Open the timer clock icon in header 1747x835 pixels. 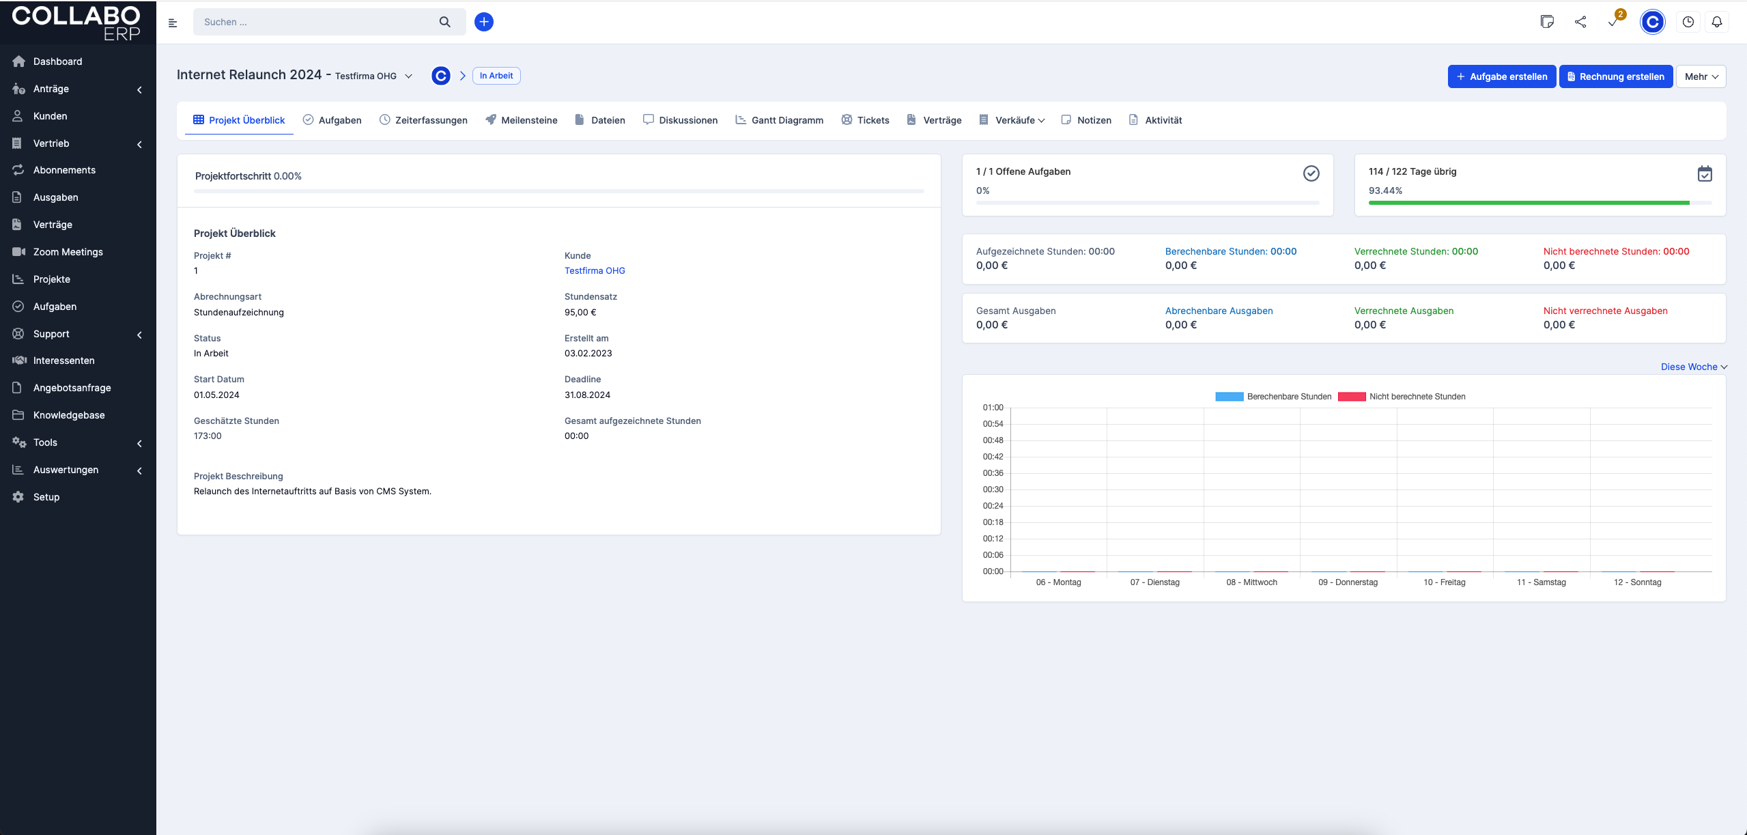tap(1688, 22)
